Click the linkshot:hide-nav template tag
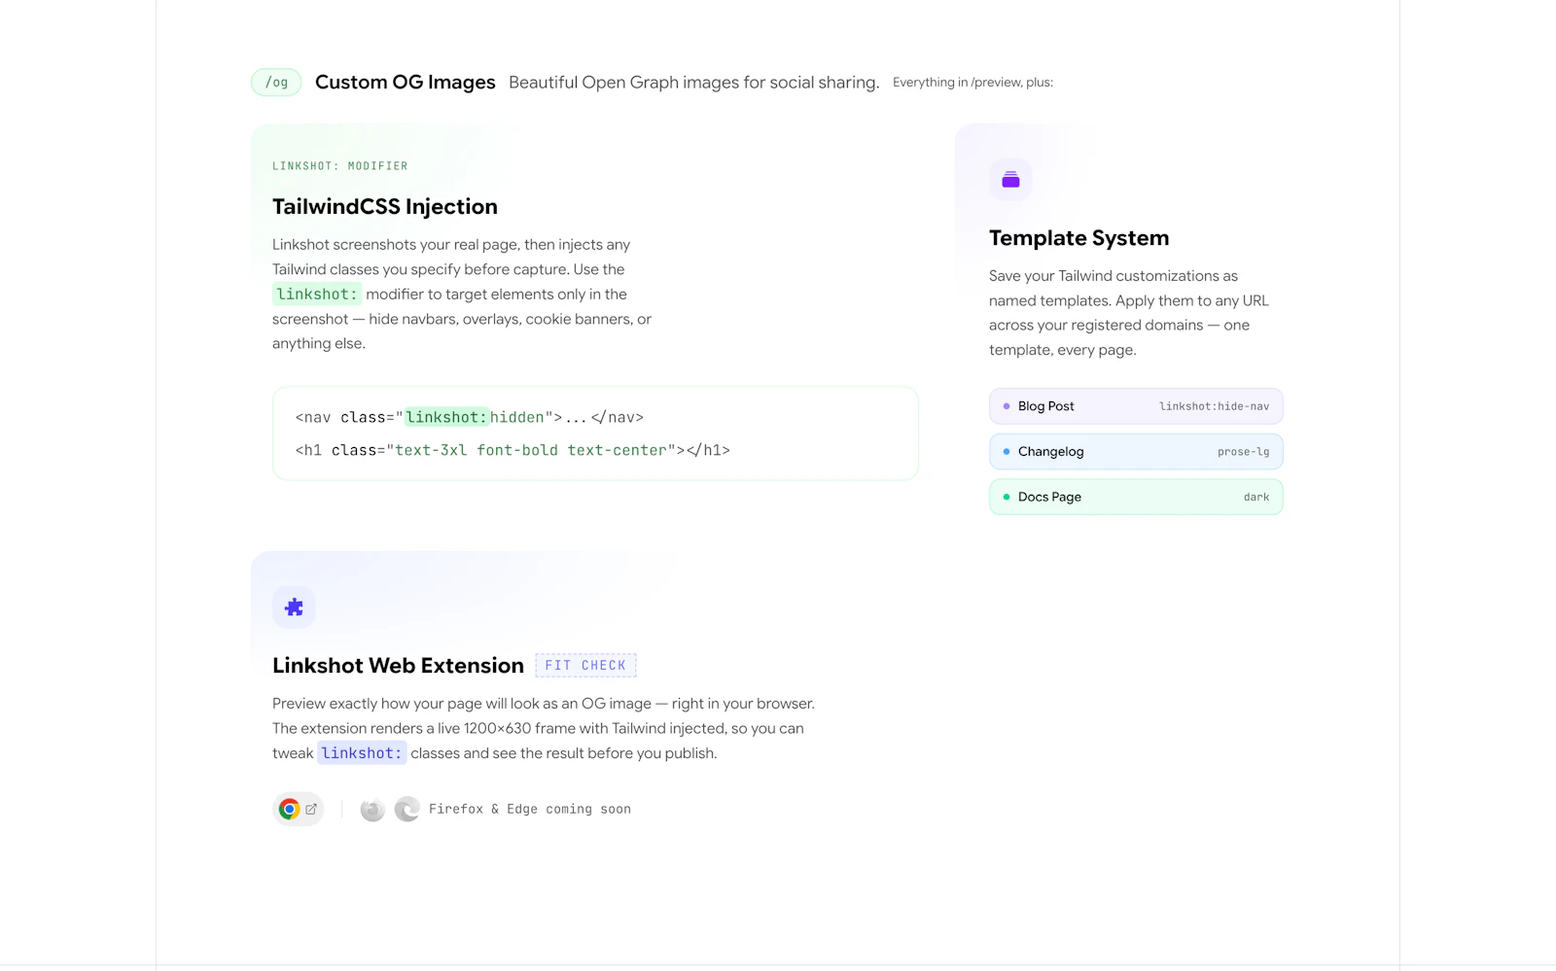This screenshot has width=1556, height=971. [1216, 406]
